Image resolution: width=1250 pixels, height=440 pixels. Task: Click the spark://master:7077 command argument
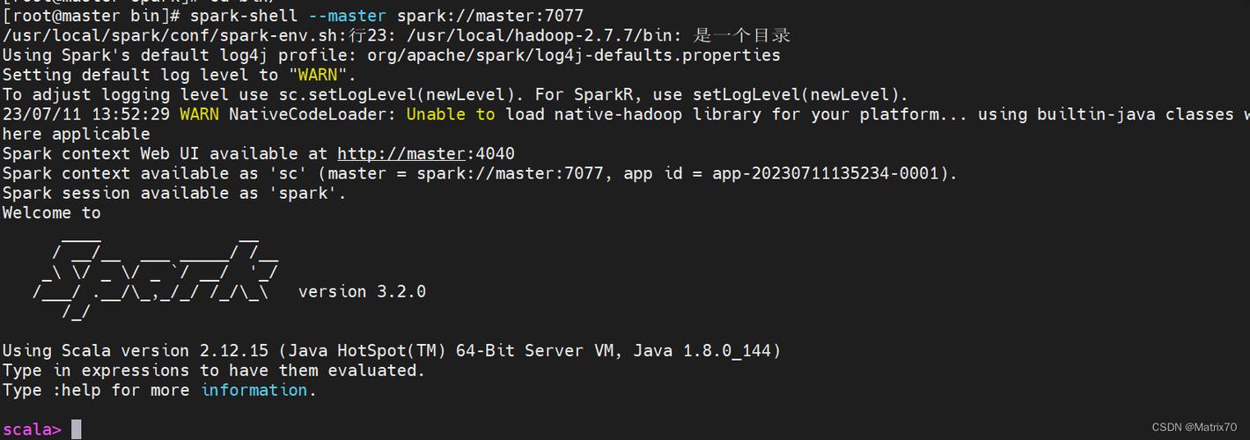pos(489,16)
